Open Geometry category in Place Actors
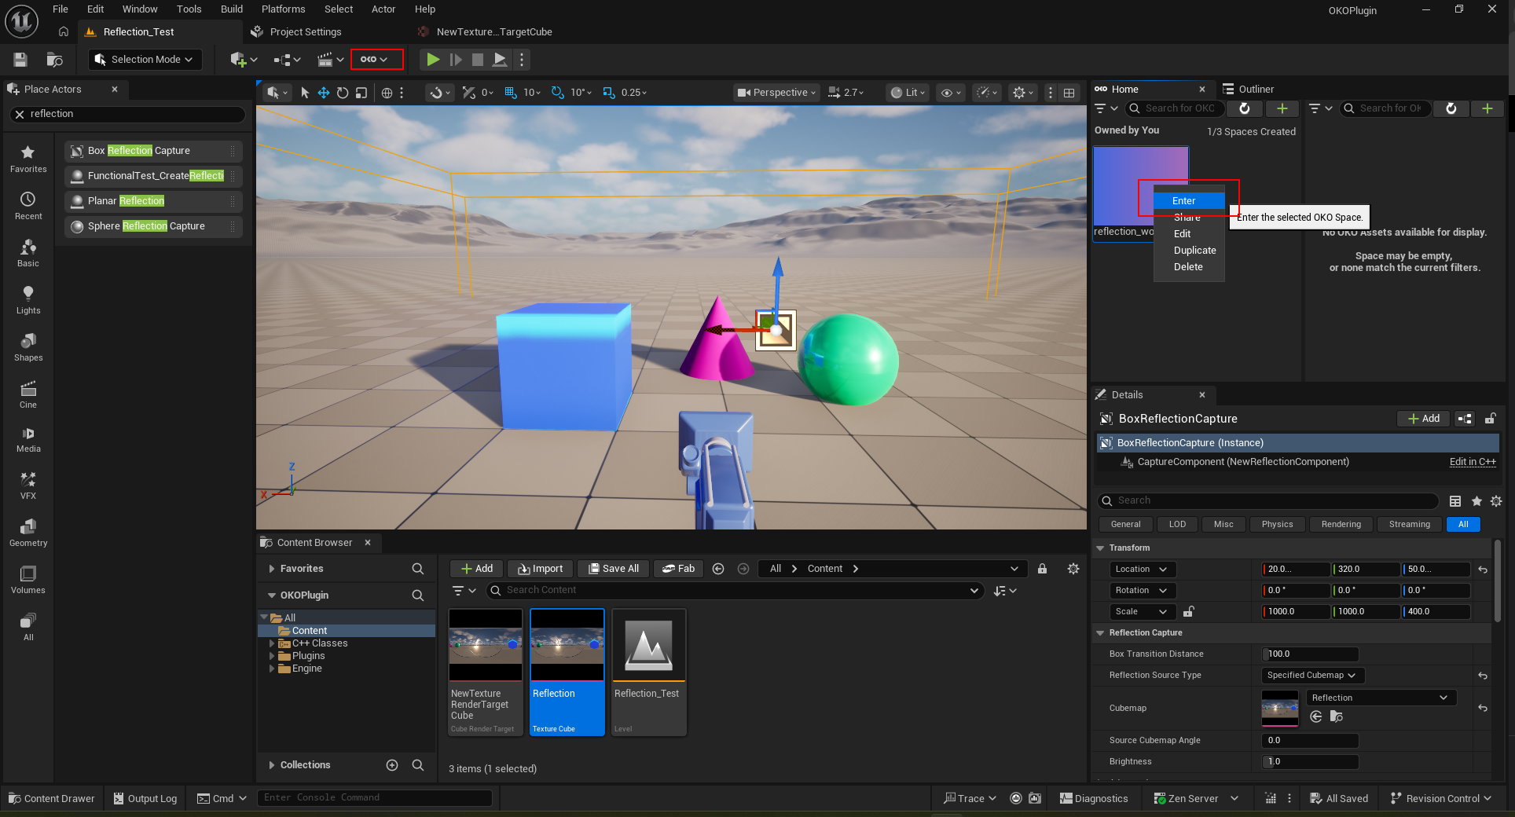 [x=28, y=533]
